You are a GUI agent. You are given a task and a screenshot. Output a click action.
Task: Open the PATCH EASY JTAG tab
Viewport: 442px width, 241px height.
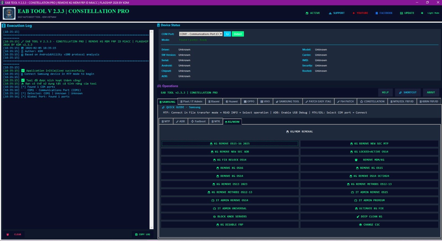pyautogui.click(x=318, y=102)
